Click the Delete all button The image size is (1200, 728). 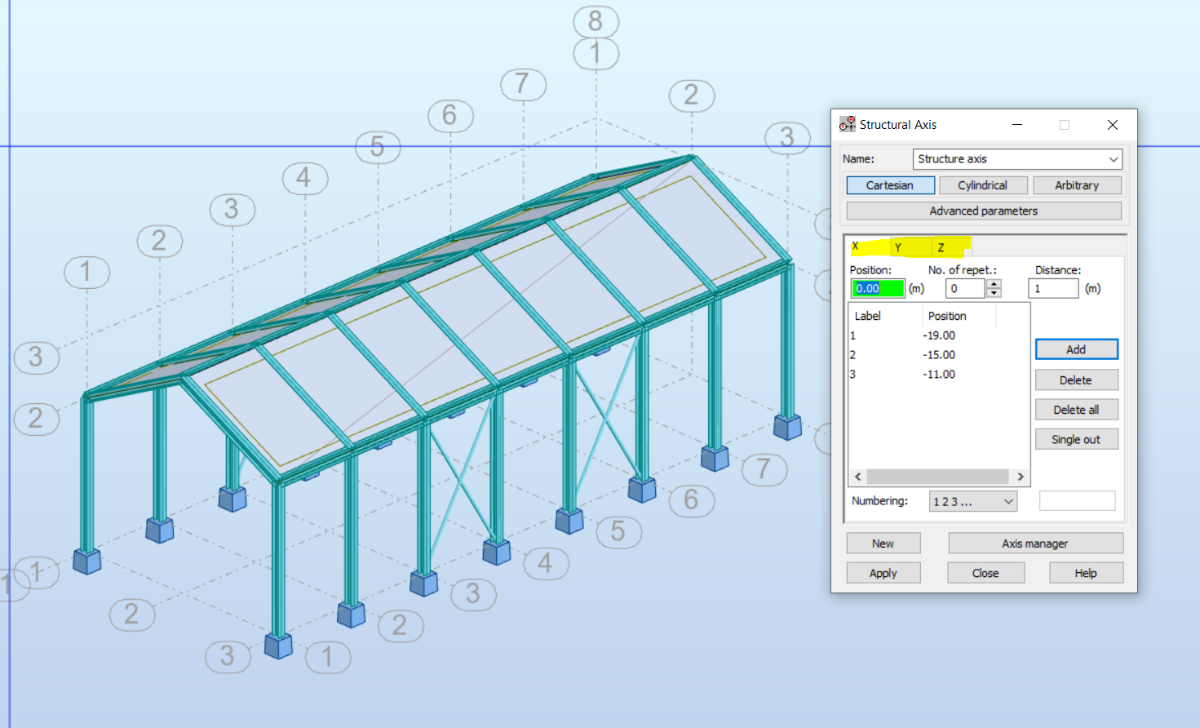click(1076, 410)
